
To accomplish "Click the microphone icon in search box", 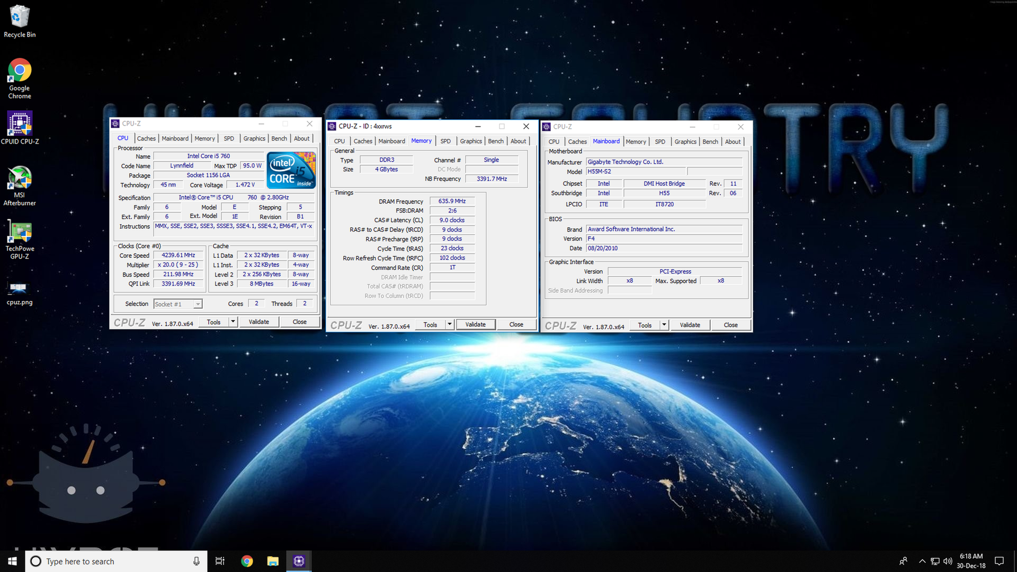I will click(x=197, y=561).
